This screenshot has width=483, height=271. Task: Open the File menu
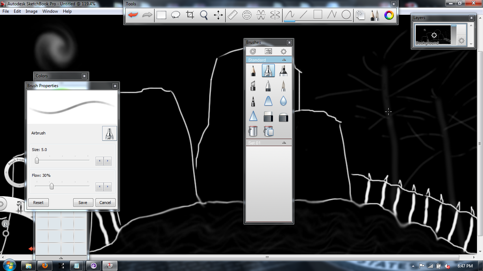tap(6, 11)
